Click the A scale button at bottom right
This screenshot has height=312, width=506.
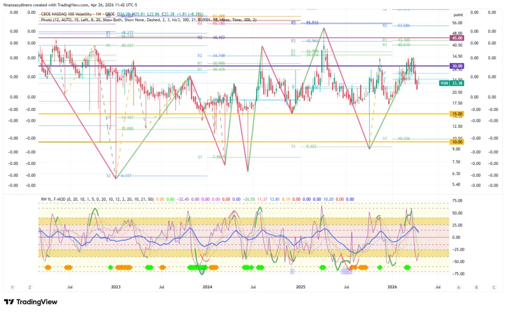(x=459, y=287)
